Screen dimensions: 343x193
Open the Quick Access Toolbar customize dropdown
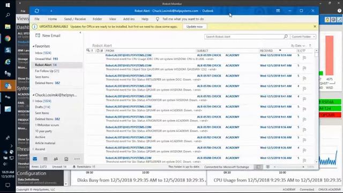tap(51, 11)
